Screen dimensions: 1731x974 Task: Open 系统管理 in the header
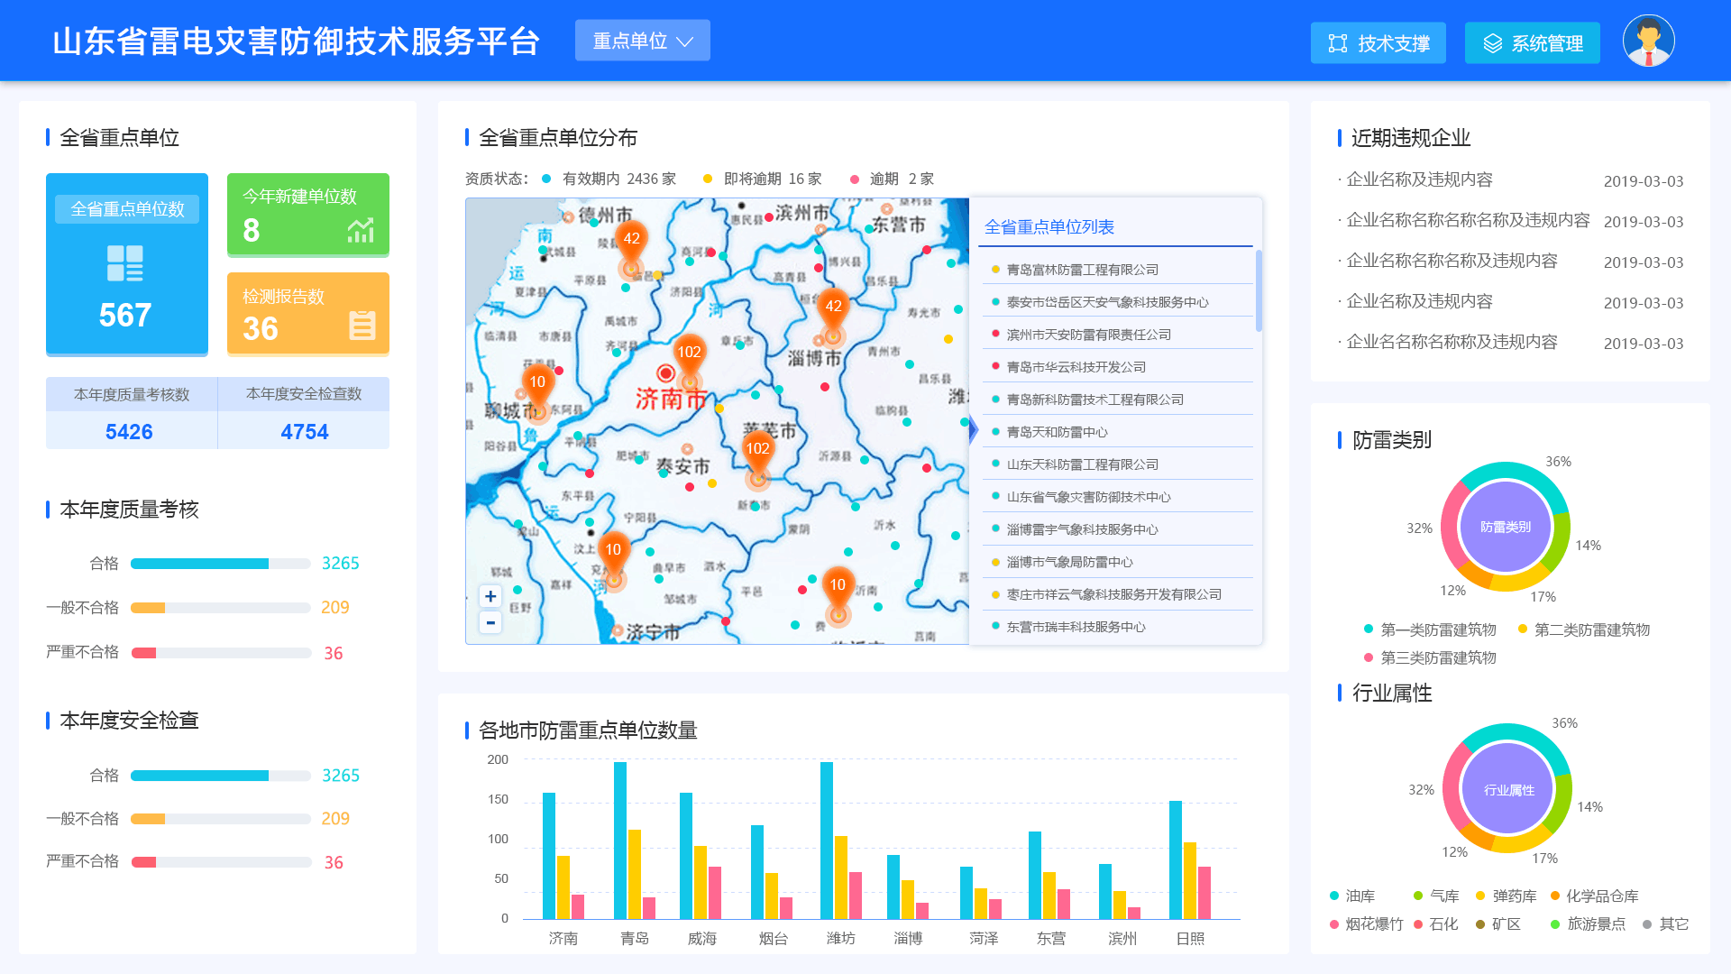(x=1532, y=43)
